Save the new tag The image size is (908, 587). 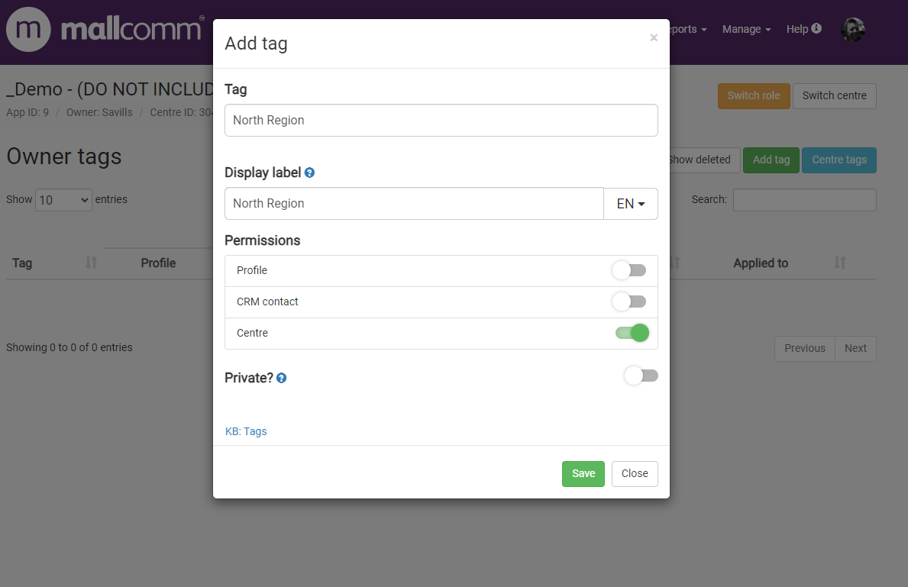coord(583,474)
